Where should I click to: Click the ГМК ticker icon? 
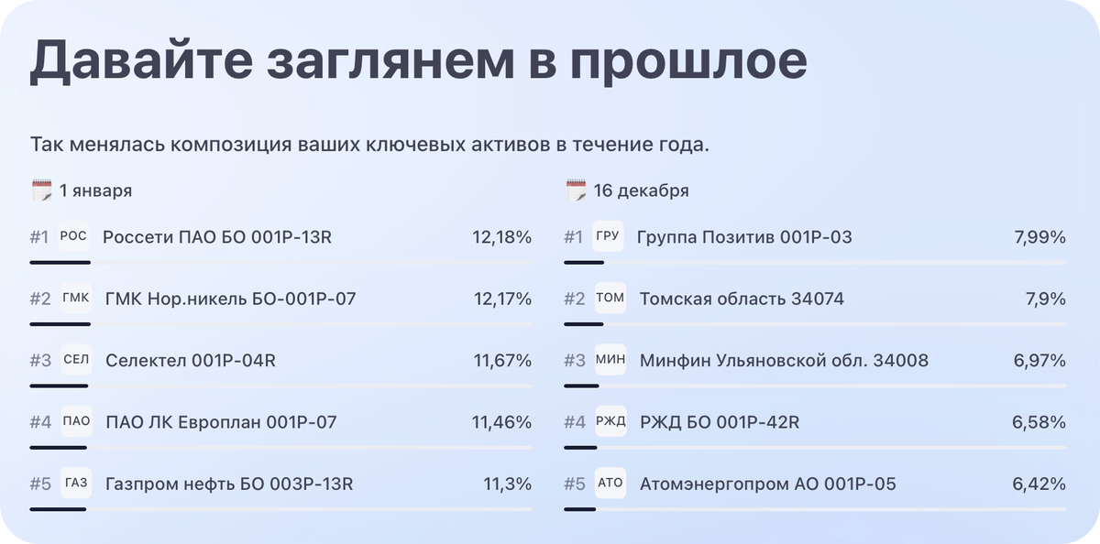pyautogui.click(x=76, y=299)
